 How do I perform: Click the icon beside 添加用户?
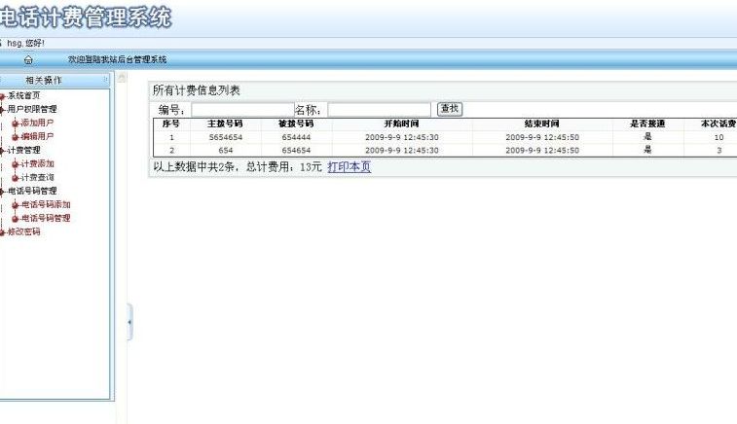15,124
